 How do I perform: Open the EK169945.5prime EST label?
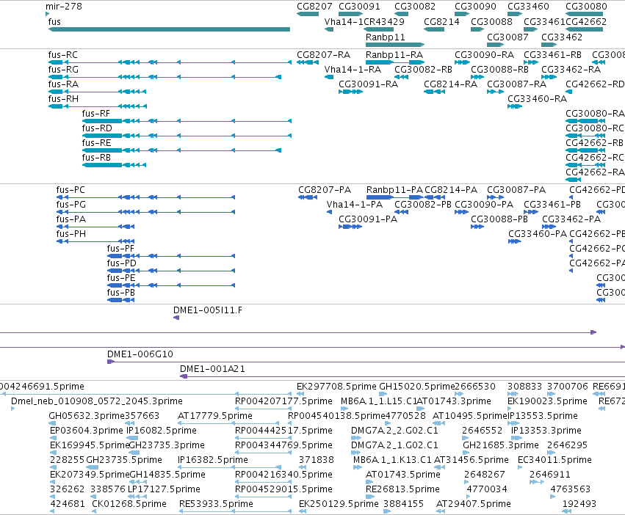point(90,445)
